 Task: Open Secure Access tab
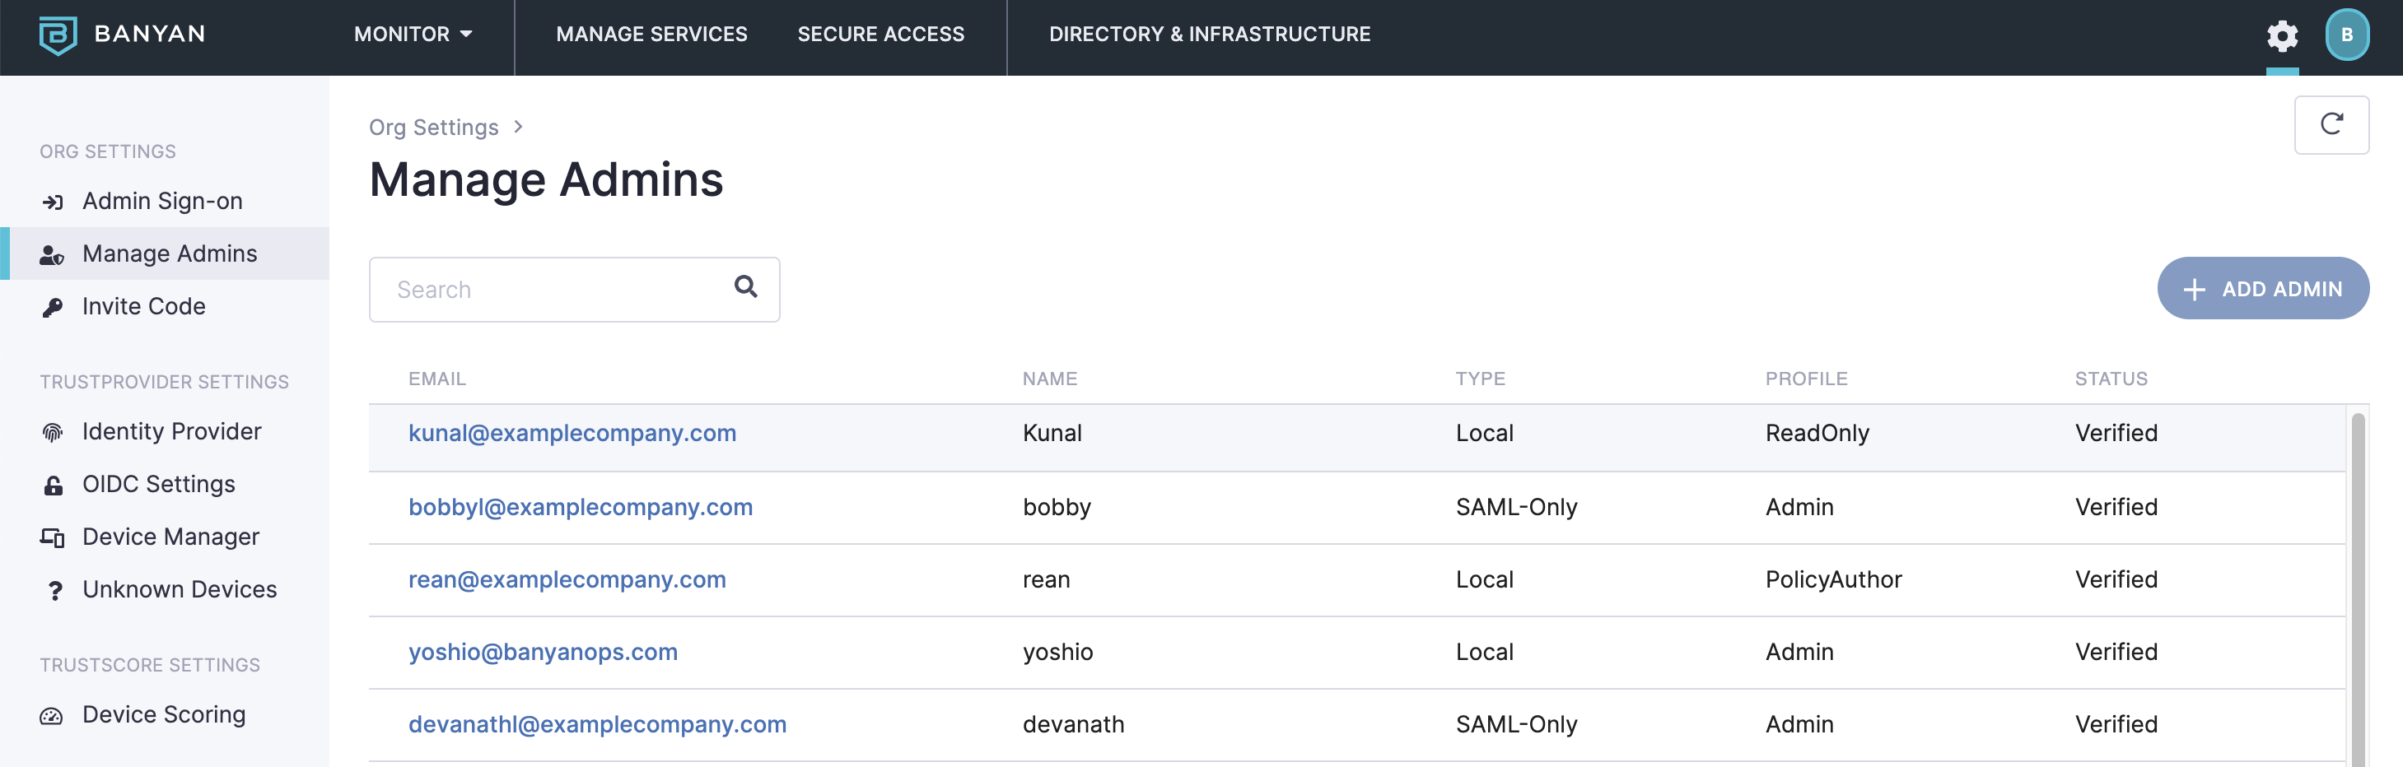880,35
